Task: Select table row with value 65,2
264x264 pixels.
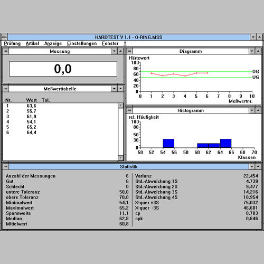Action: tap(61, 127)
